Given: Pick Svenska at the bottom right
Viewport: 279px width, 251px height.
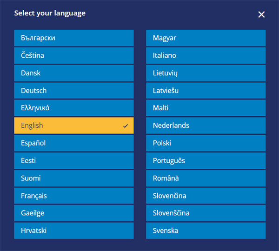Looking at the screenshot, I should pos(206,231).
